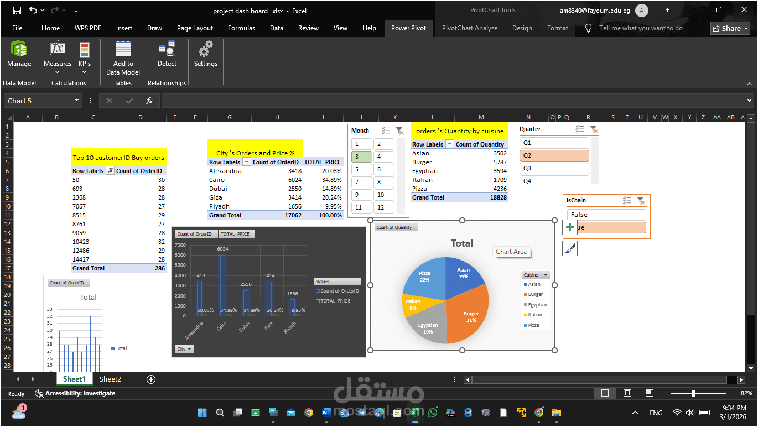The height and width of the screenshot is (427, 758).
Task: Select month 6 in Month slicer
Action: [x=384, y=169]
